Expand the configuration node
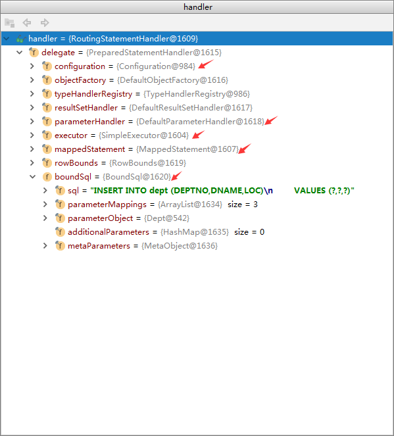Screen dimensions: 394x436 pos(32,66)
